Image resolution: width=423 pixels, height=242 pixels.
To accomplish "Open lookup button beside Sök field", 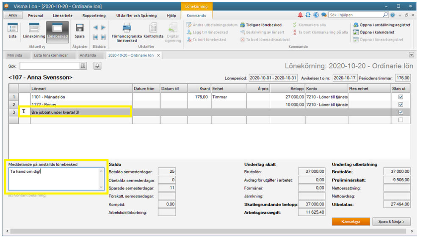I will pos(83,66).
